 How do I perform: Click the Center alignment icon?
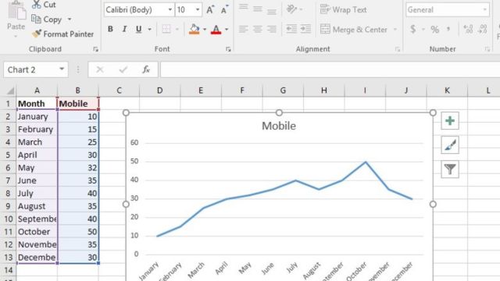258,30
